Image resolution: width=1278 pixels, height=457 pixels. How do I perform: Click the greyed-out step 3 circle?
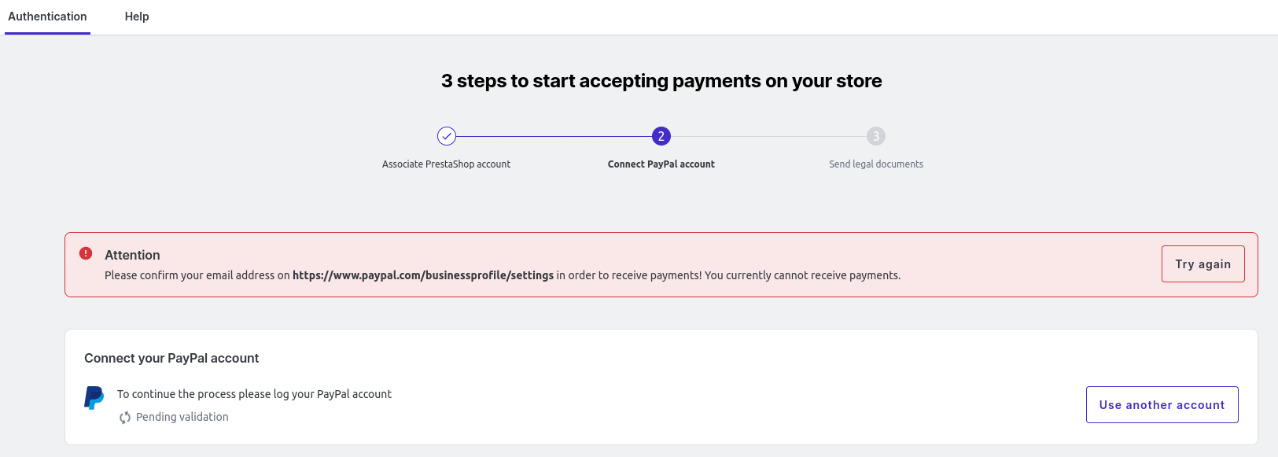pyautogui.click(x=876, y=136)
